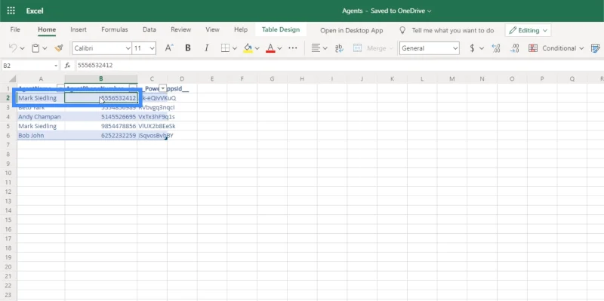Select column E header
Screen dimensions: 604x301
point(212,79)
